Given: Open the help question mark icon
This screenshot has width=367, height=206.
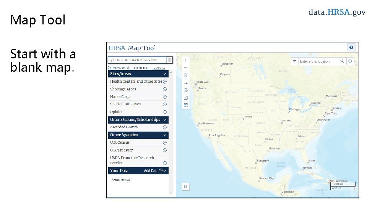Looking at the screenshot, I should [351, 47].
